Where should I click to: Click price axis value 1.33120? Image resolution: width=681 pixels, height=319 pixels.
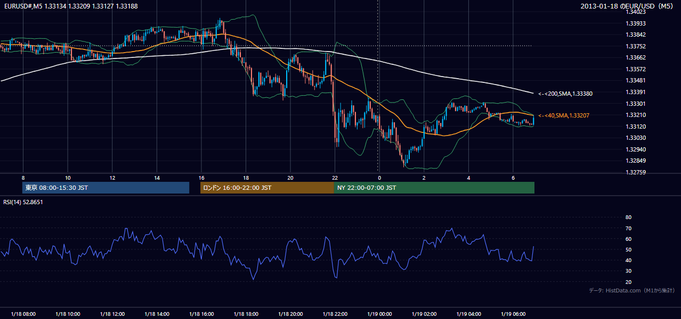click(x=636, y=127)
